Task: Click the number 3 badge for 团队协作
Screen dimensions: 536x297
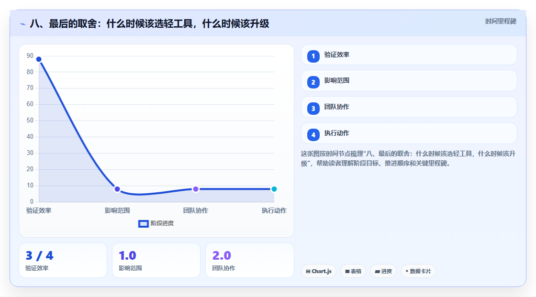Action: tap(313, 109)
